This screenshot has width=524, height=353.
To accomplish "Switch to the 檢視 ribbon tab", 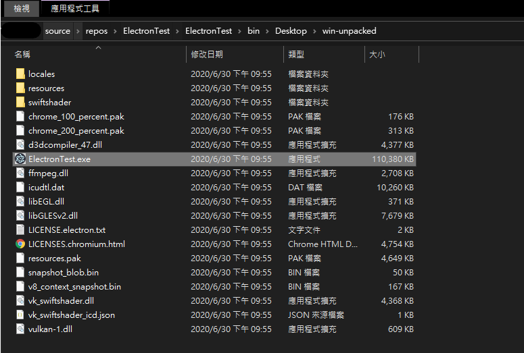I will (22, 8).
